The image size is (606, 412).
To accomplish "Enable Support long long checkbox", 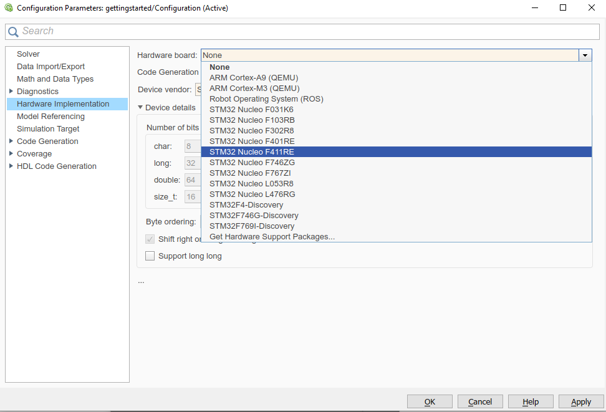I will pyautogui.click(x=150, y=256).
